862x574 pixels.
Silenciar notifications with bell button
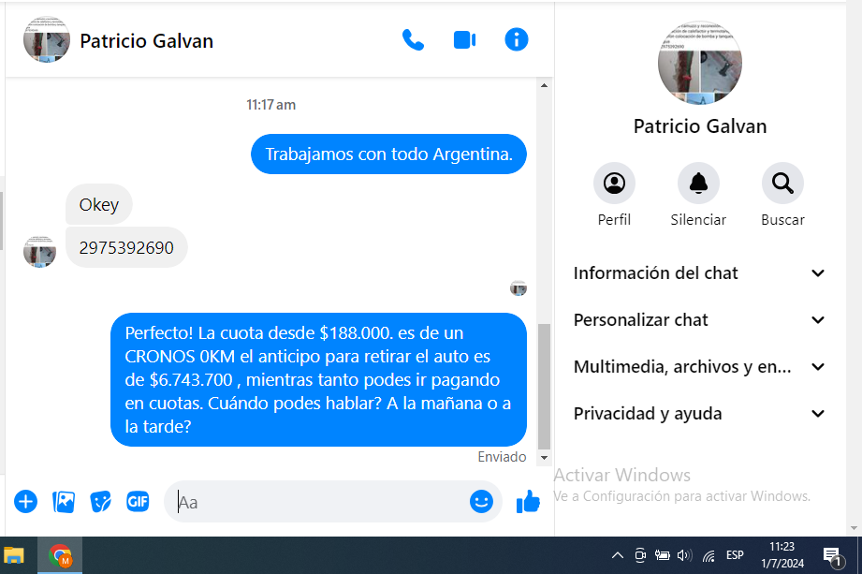698,184
